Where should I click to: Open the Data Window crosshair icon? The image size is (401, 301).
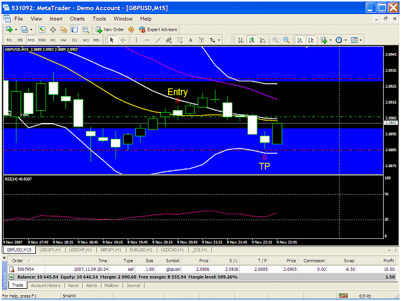pos(53,29)
